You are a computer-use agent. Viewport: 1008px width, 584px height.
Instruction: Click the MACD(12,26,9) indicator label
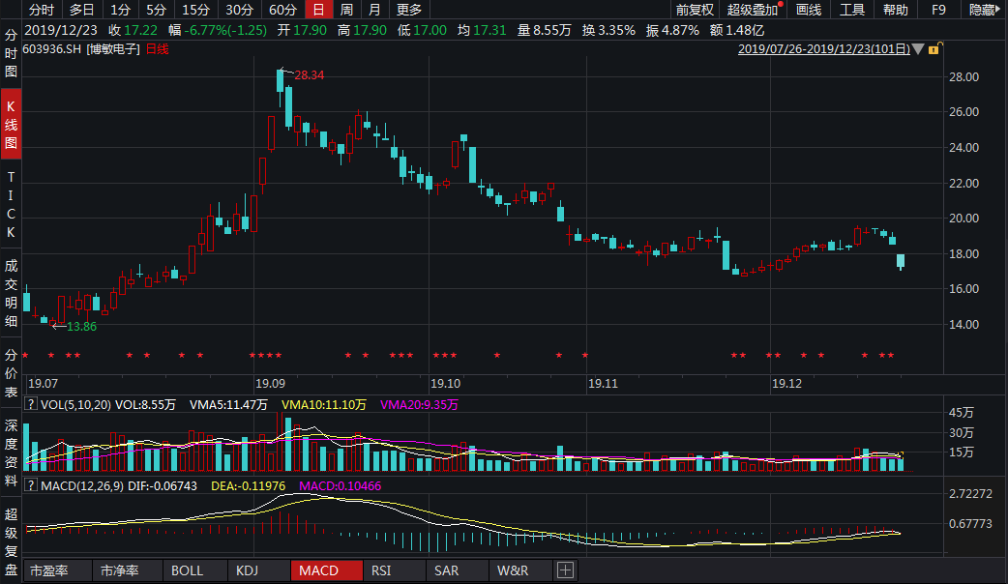coord(82,485)
